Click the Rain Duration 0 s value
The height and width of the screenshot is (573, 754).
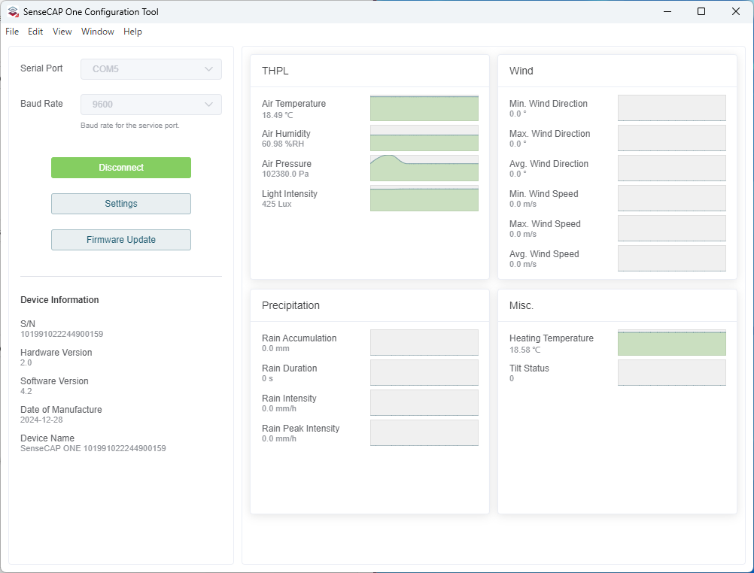pyautogui.click(x=267, y=378)
